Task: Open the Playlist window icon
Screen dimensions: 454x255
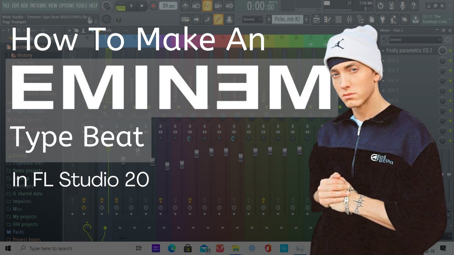Action: (317, 19)
